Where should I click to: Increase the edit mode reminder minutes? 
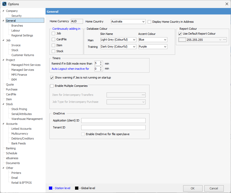pos(101,62)
